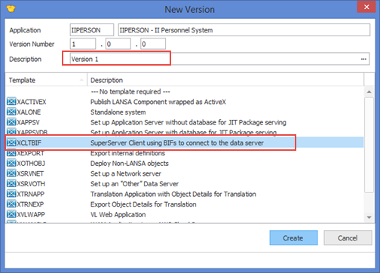
Task: Click the template list scrollbar track
Action: [369, 203]
